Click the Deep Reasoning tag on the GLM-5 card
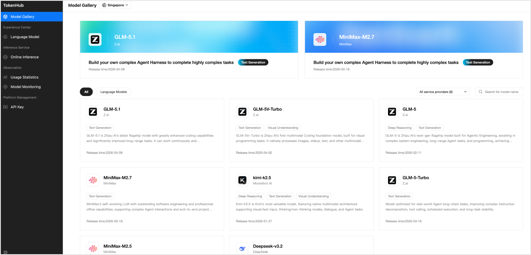This screenshot has width=531, height=255. point(400,128)
